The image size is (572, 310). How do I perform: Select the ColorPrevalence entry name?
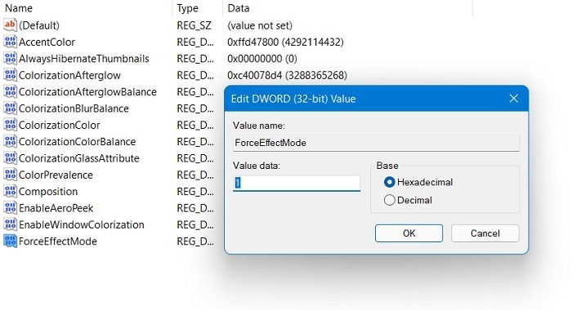point(56,175)
